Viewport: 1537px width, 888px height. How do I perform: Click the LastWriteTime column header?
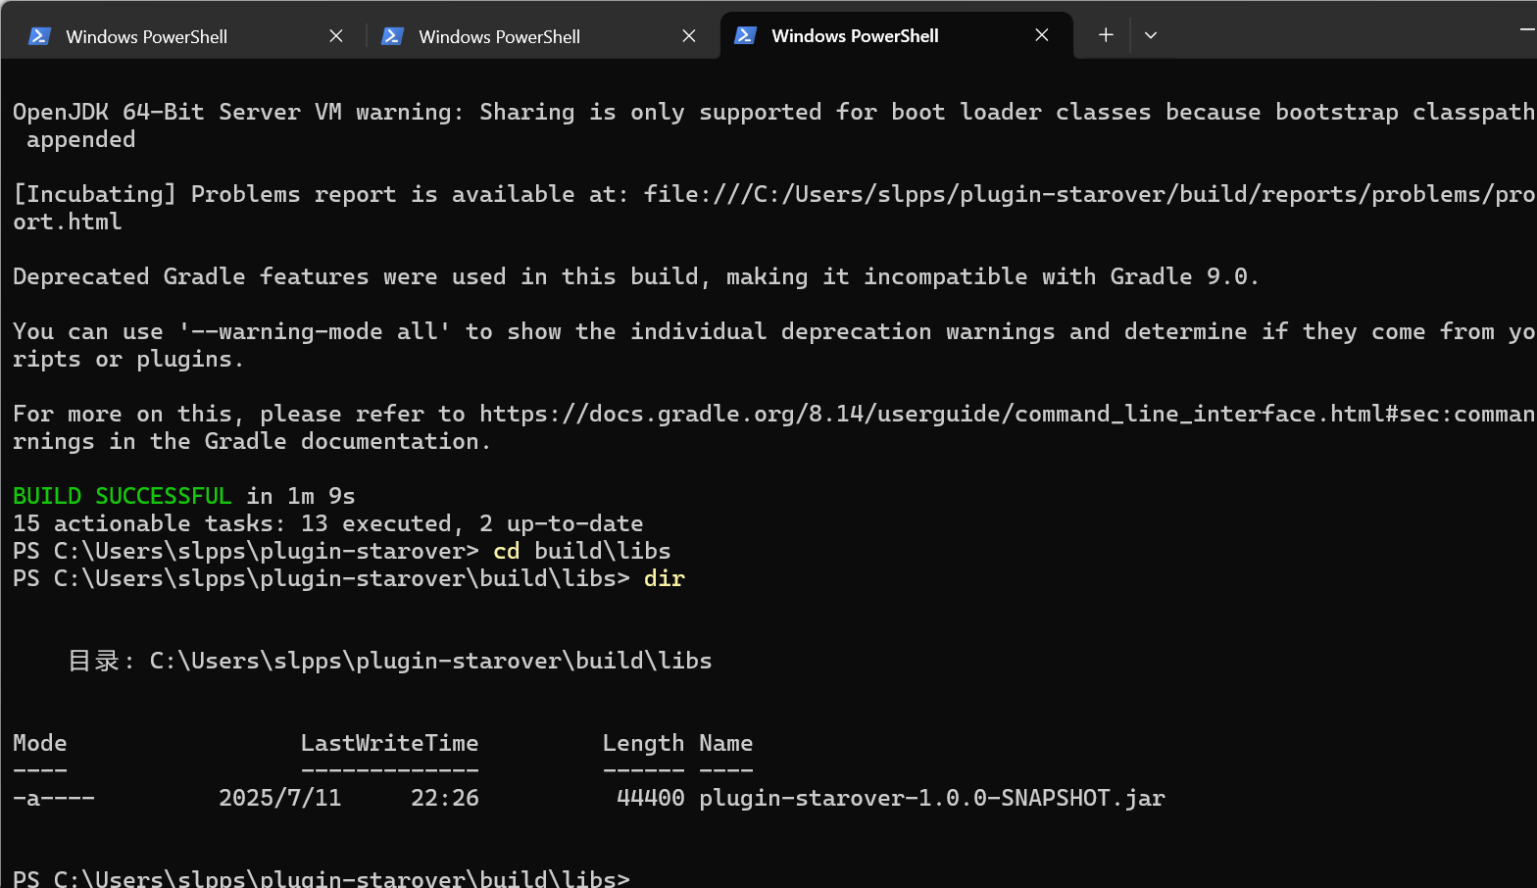click(389, 743)
